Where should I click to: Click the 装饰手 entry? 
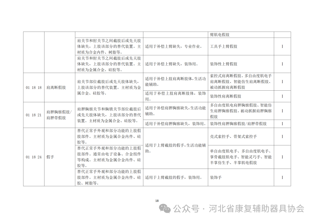tap(215, 177)
